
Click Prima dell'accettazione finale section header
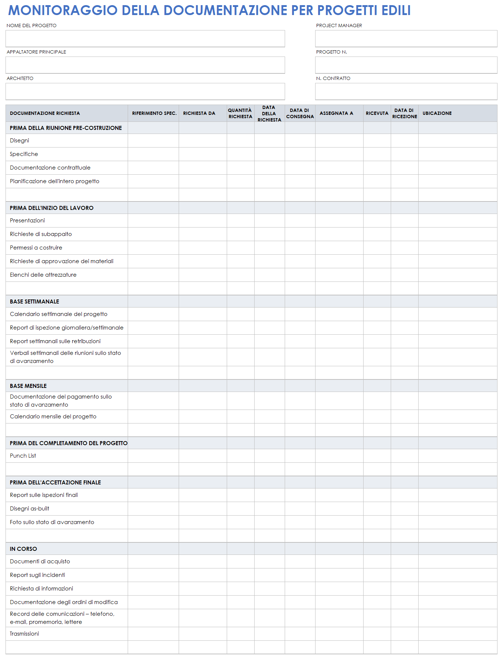tap(251, 483)
